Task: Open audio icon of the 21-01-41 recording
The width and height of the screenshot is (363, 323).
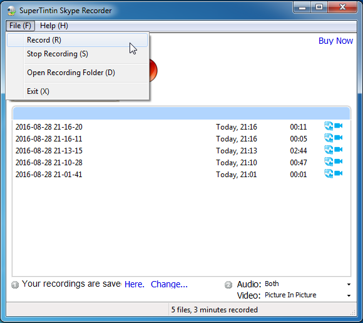Action: (x=329, y=173)
